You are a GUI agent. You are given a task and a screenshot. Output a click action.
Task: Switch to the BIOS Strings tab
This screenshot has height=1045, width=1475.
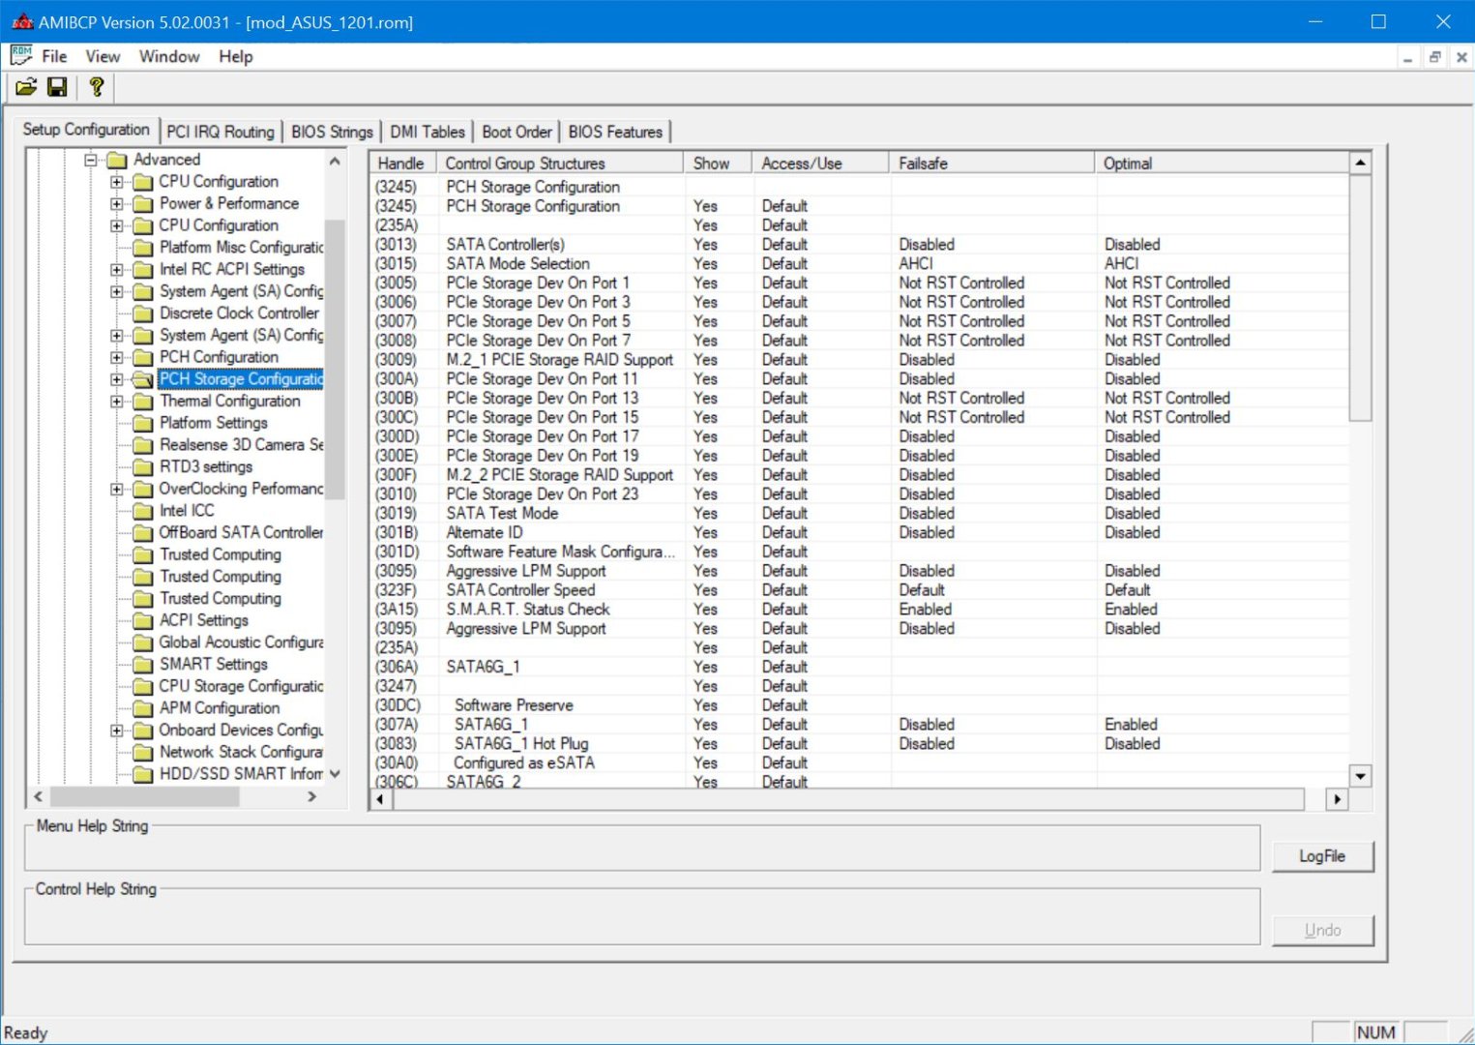click(332, 132)
